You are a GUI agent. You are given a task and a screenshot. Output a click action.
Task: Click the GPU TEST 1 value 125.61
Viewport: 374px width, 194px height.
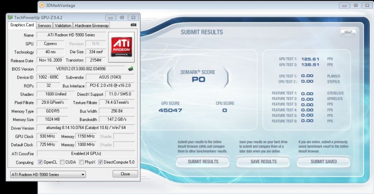point(310,59)
